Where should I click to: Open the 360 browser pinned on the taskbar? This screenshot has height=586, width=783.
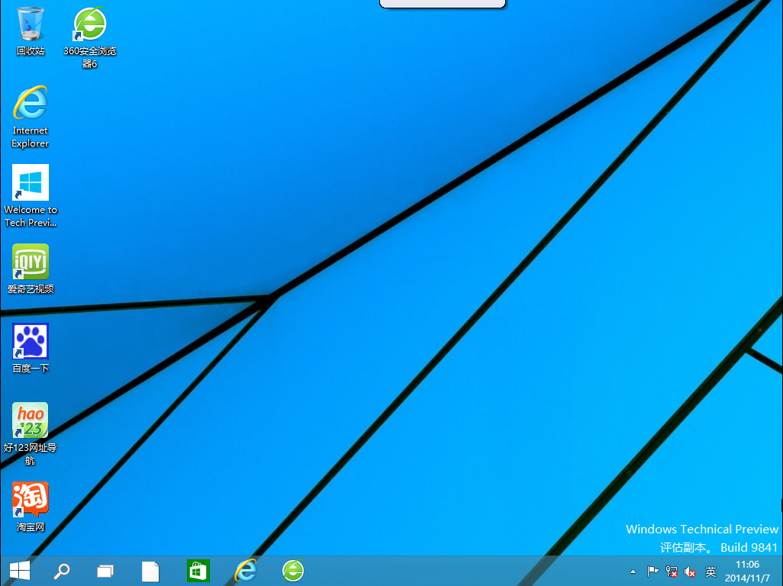tap(293, 571)
